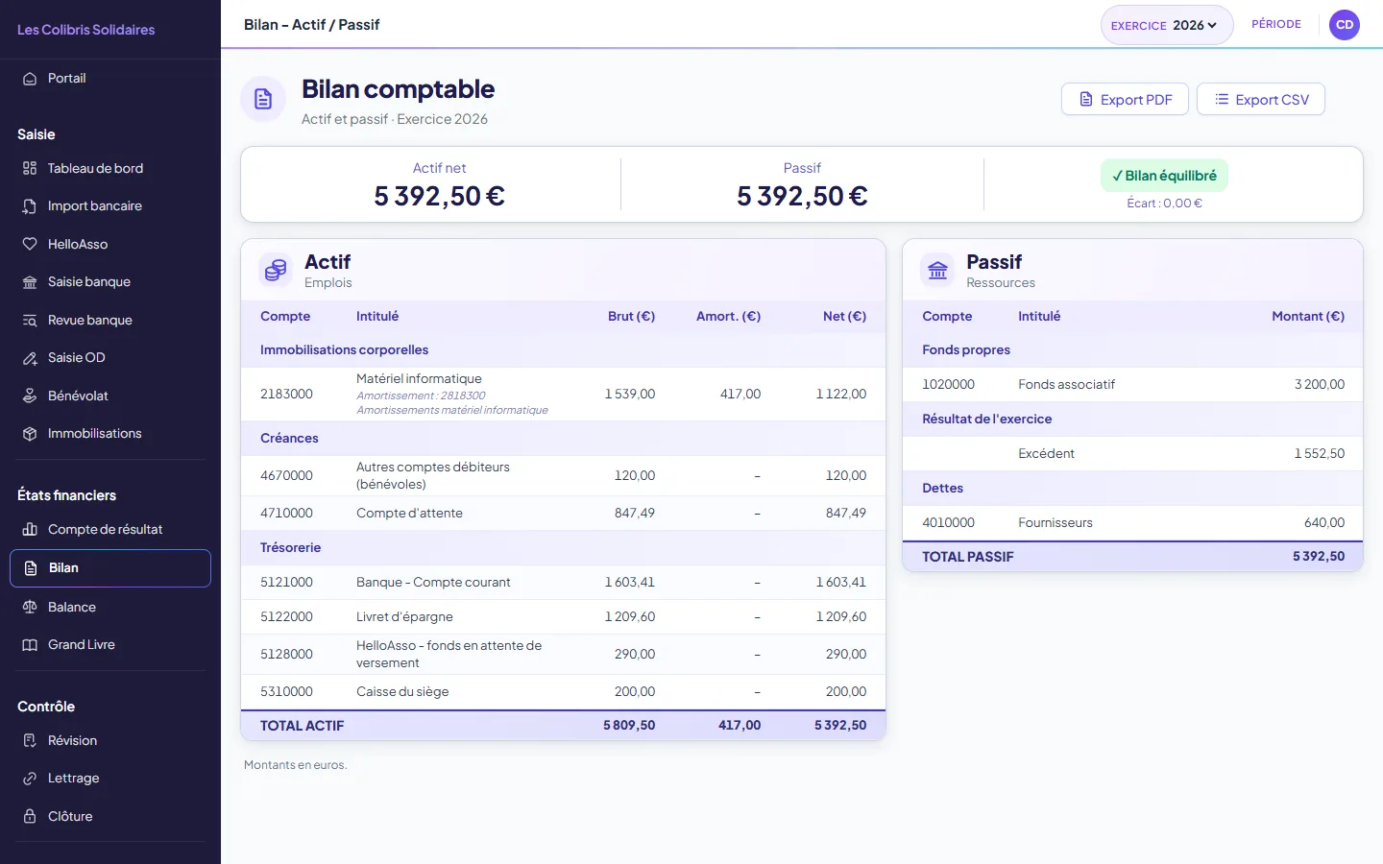Open the Exercice 2026 year dropdown
Screen dimensions: 1383x864
click(1166, 25)
